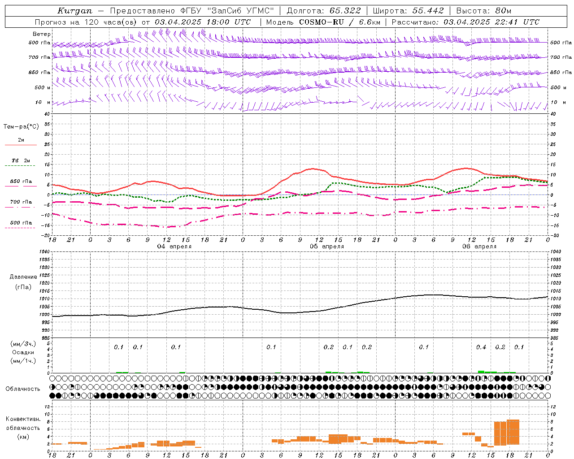Click the "Давление" pressure section label
Screen dimensions: 574x459
click(23, 277)
